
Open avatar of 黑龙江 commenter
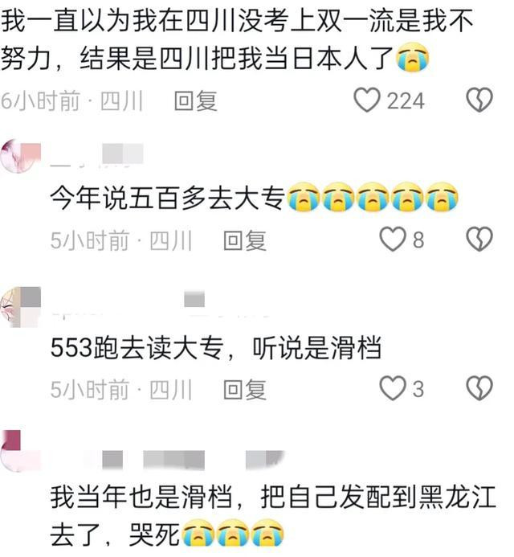[x=21, y=451]
